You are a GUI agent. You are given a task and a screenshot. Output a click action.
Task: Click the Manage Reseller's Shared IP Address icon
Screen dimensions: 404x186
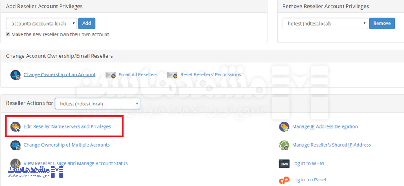point(284,145)
